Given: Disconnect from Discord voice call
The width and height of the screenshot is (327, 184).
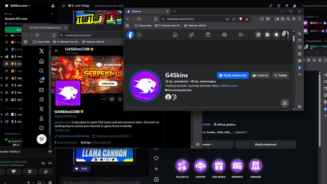Looking at the screenshot, I should click(x=50, y=163).
